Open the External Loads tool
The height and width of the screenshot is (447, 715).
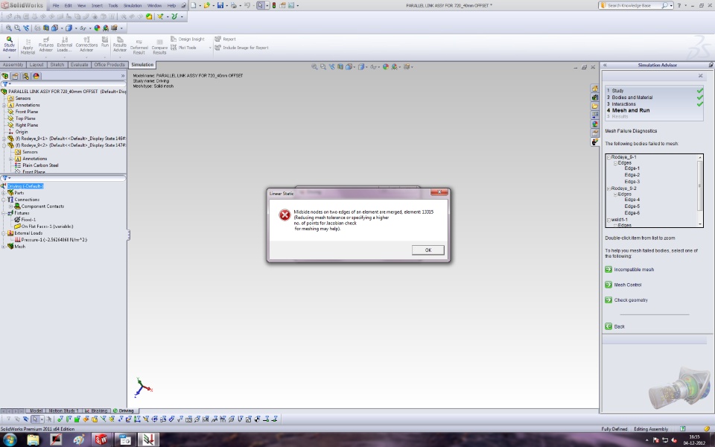click(64, 44)
